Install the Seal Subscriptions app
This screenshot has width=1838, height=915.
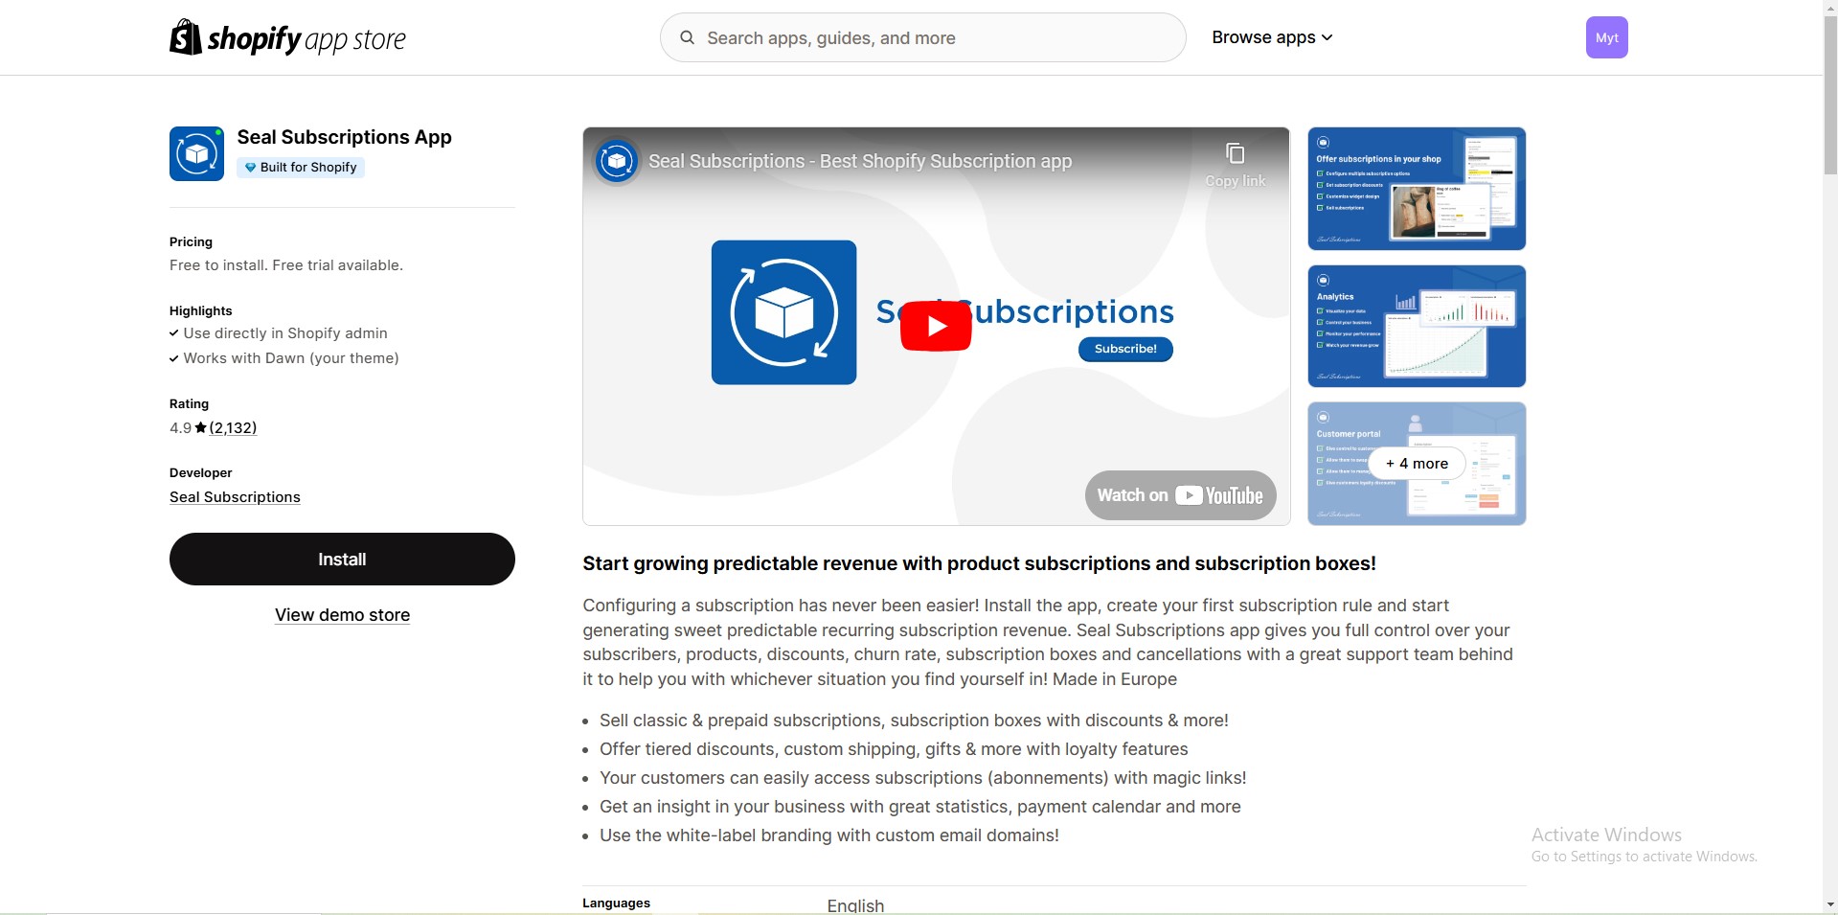click(342, 559)
